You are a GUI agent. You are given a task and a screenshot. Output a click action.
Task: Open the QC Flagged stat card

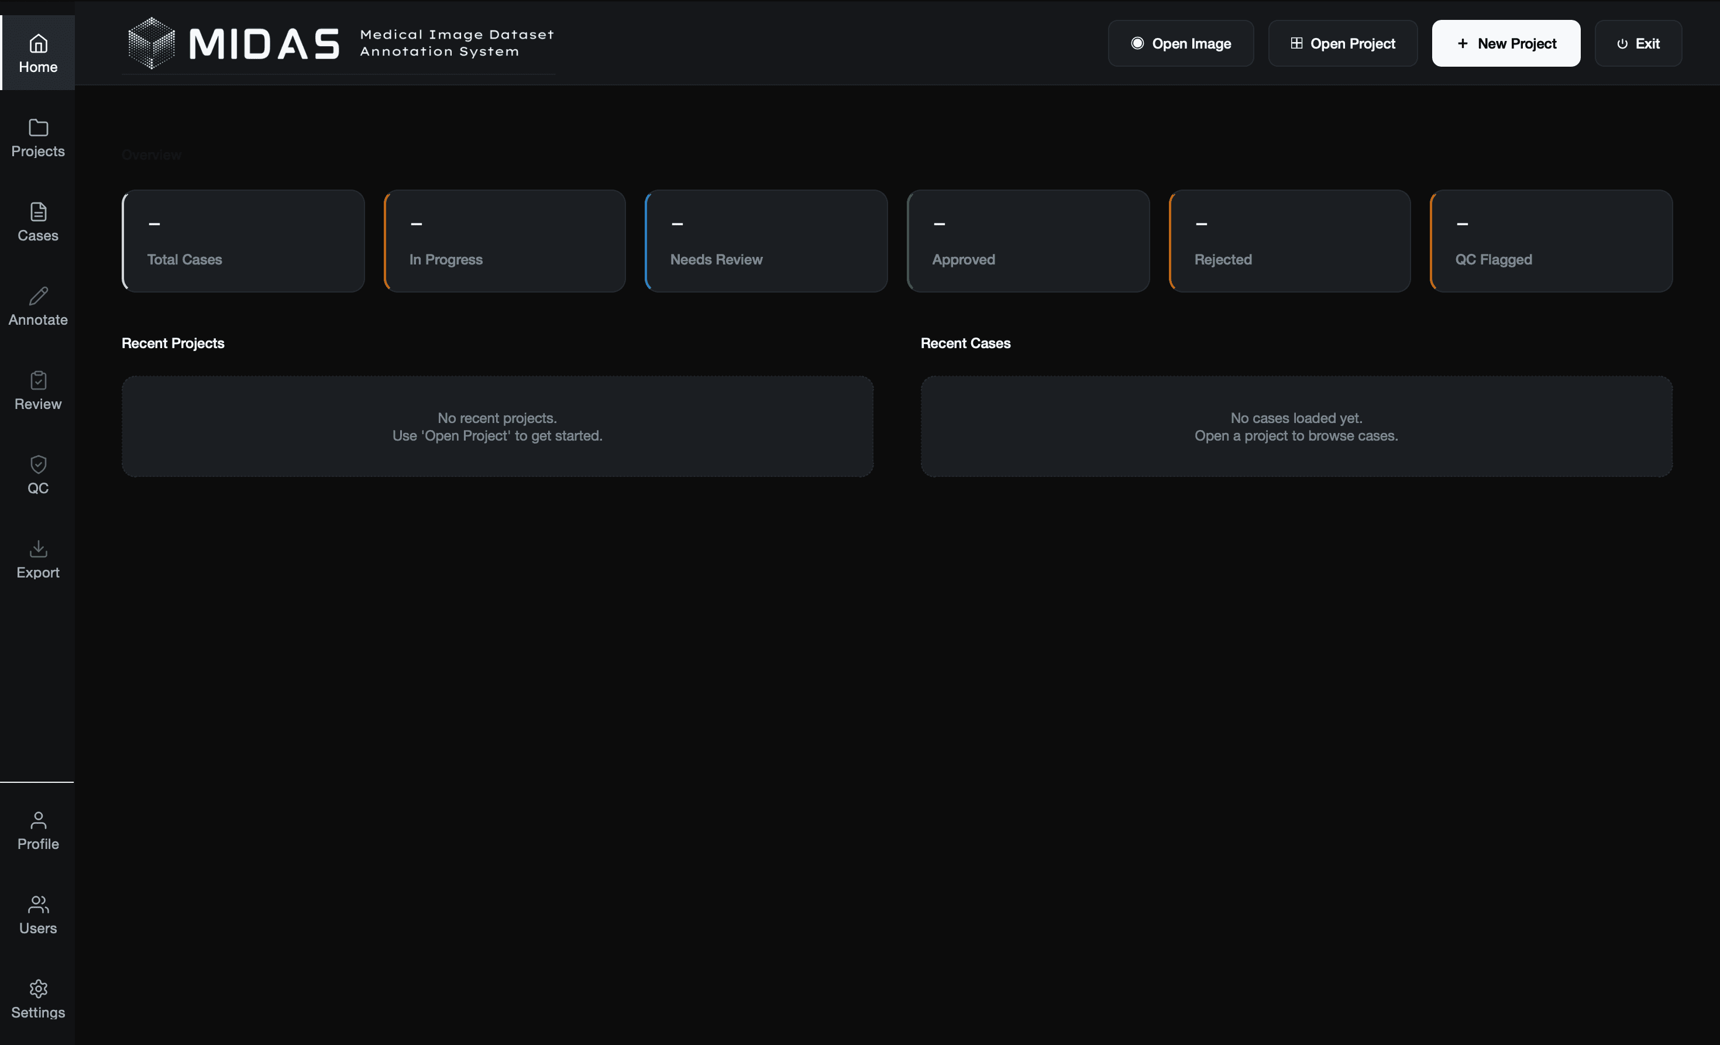click(x=1551, y=241)
